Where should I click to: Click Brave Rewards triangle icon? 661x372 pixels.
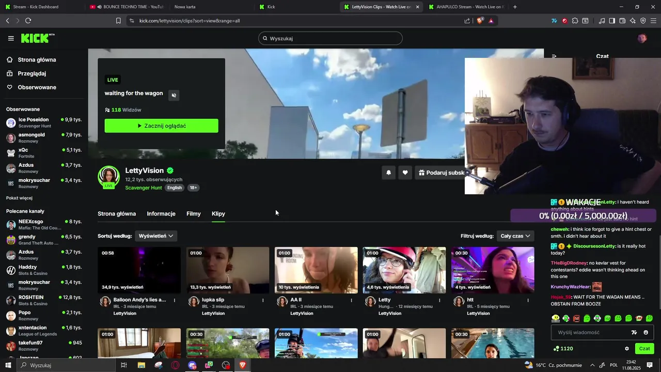[491, 21]
